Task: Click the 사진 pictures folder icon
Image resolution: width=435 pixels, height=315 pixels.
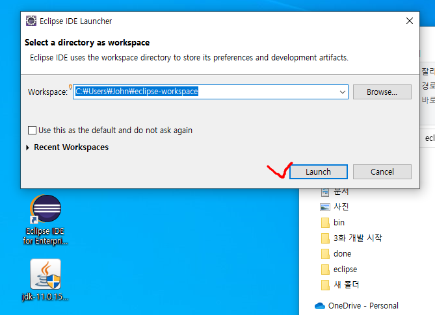Action: (x=325, y=207)
